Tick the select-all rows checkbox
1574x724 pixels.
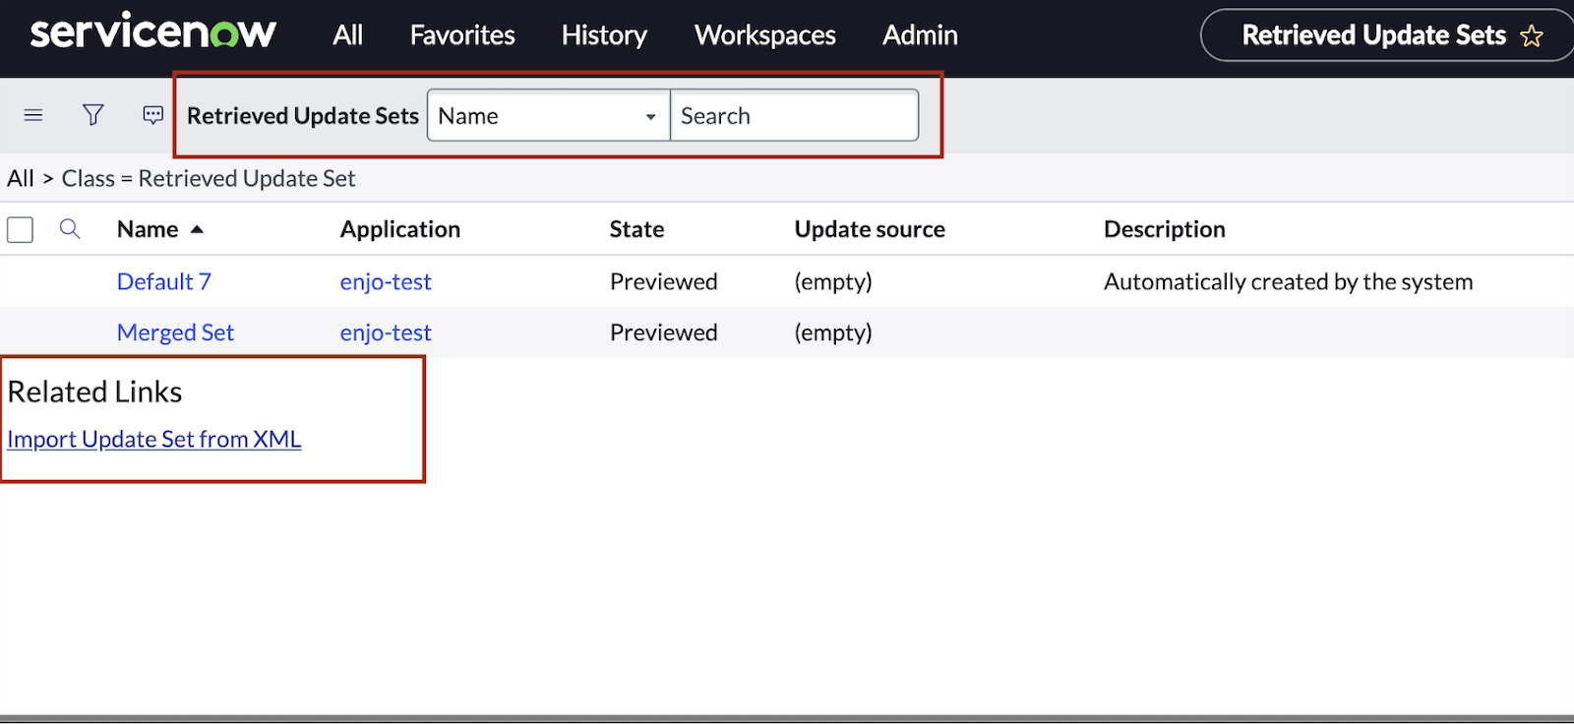point(21,230)
